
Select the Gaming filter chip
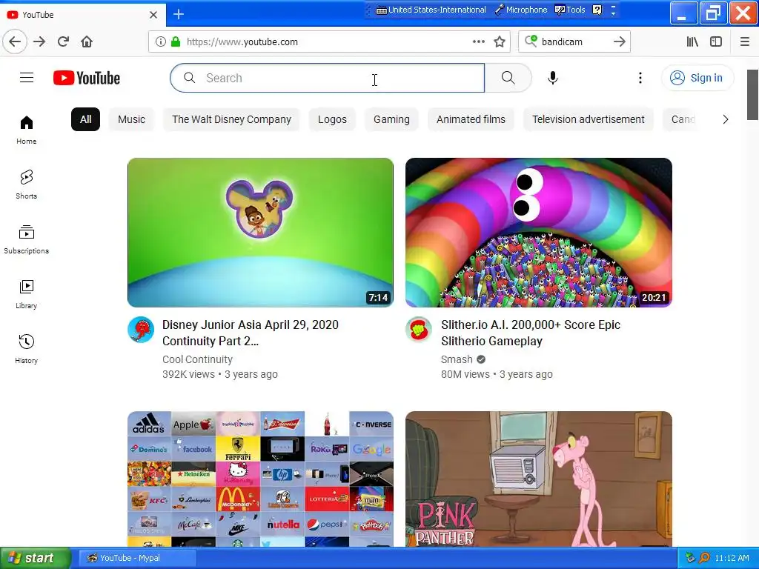391,119
